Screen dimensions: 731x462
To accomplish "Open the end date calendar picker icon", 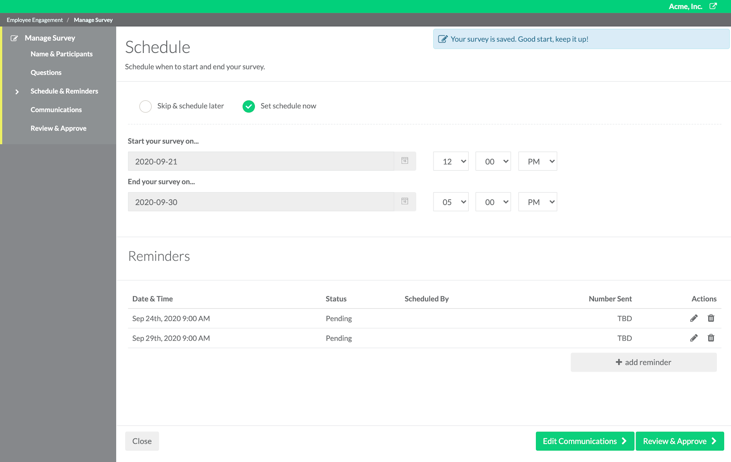I will point(405,201).
